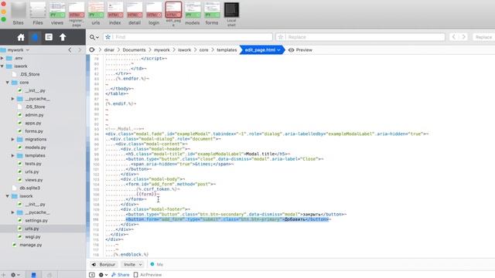Navigate forward in file sidebar
495x278 pixels.
point(80,49)
